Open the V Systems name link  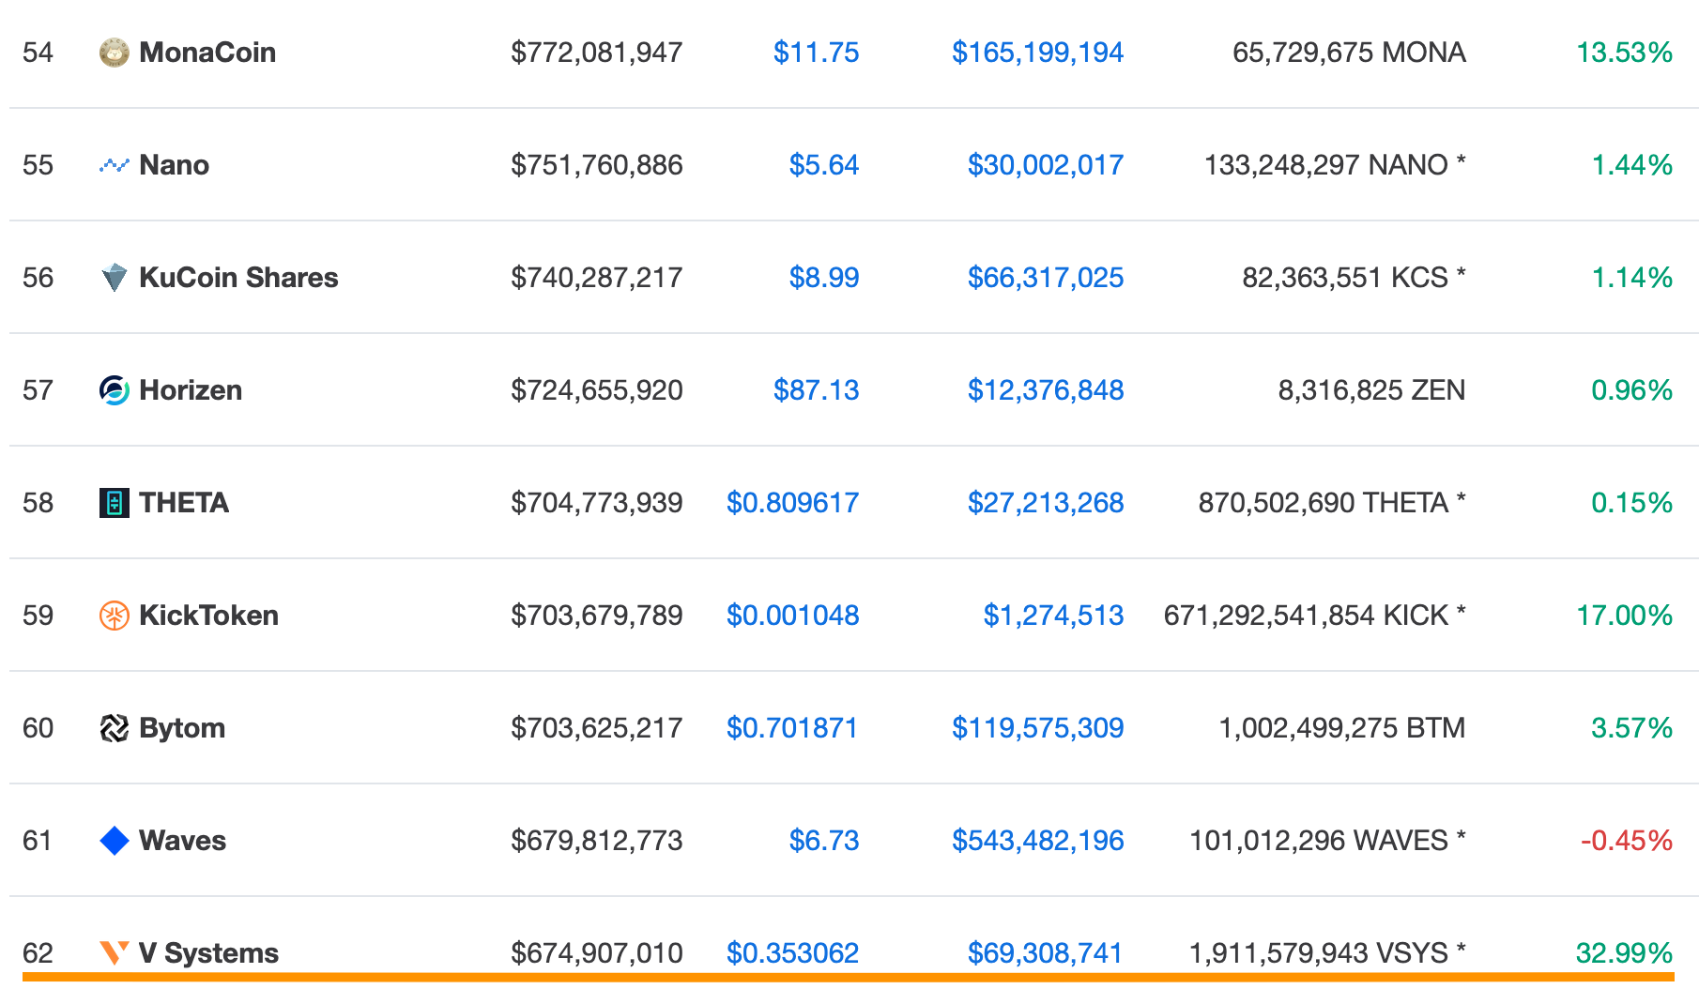[x=209, y=953]
